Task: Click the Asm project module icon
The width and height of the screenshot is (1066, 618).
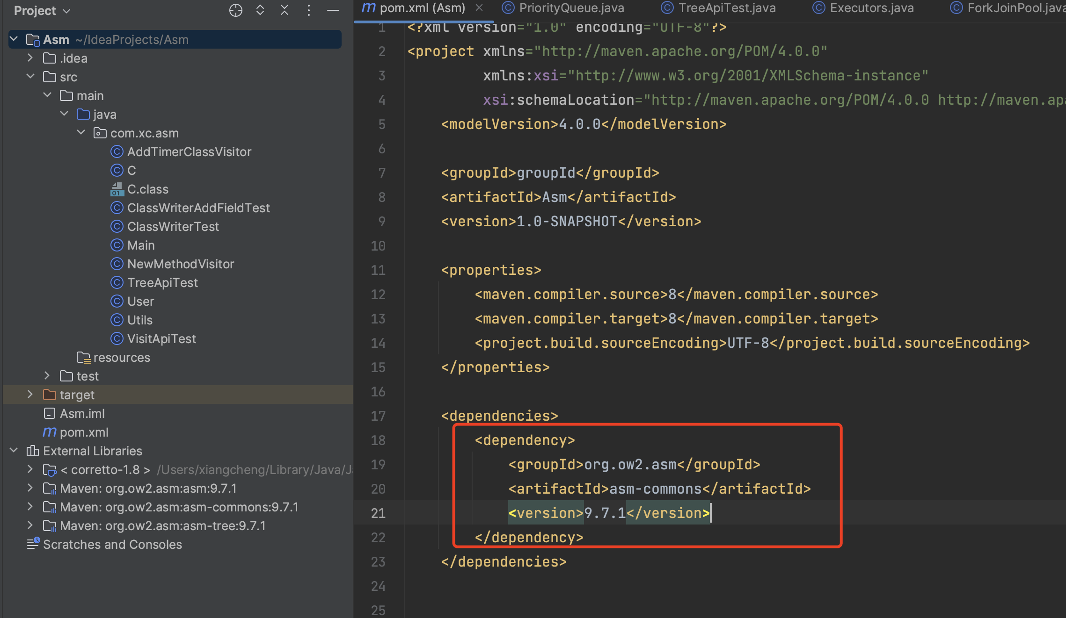Action: [33, 40]
